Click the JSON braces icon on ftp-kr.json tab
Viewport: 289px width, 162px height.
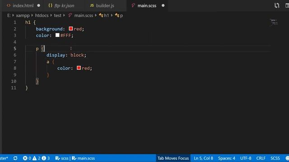(50, 5)
